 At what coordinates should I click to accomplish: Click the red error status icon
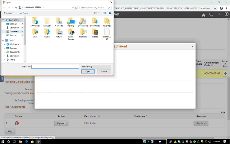[x=17, y=123]
